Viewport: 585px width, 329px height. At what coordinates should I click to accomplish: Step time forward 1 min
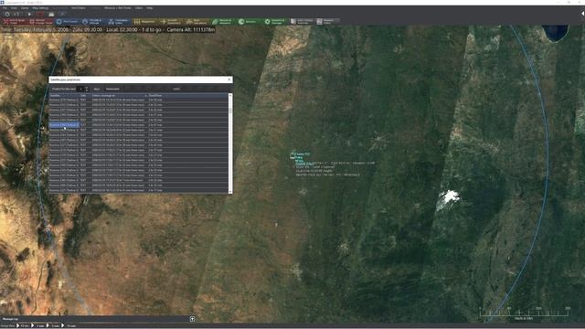38,325
